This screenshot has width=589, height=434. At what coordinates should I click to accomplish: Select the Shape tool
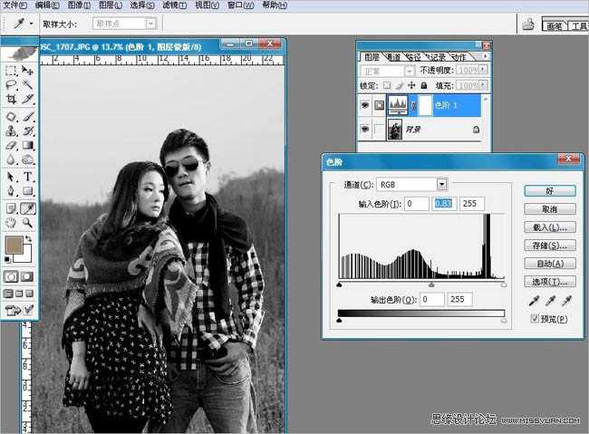tap(27, 191)
